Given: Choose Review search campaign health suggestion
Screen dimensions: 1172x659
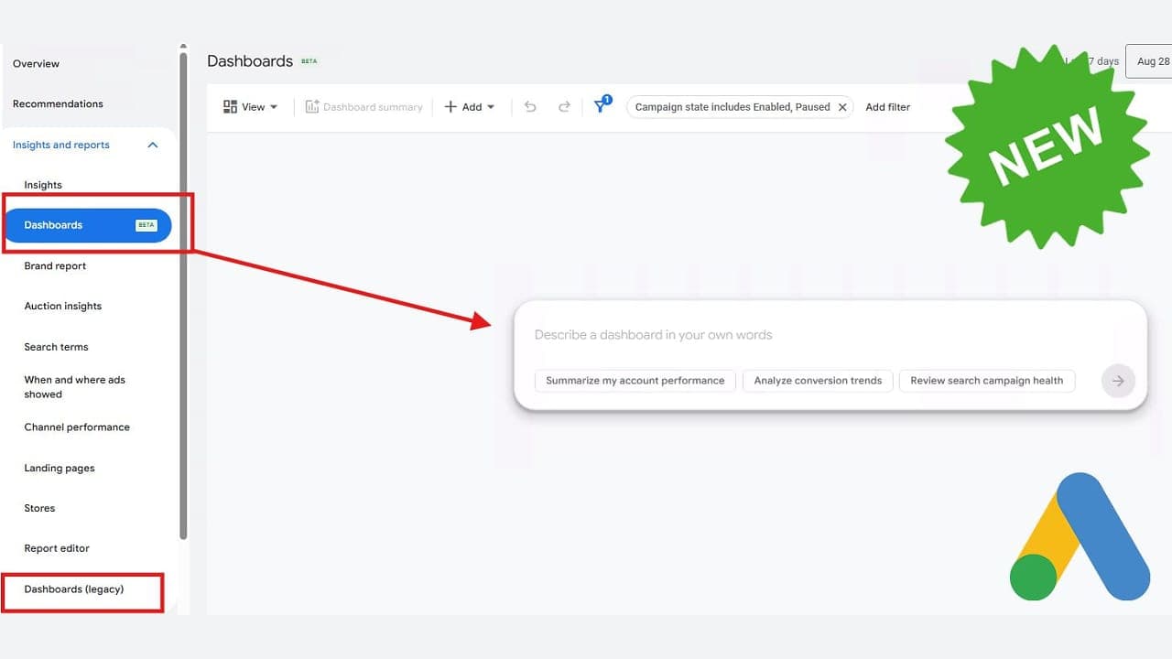Looking at the screenshot, I should 987,381.
